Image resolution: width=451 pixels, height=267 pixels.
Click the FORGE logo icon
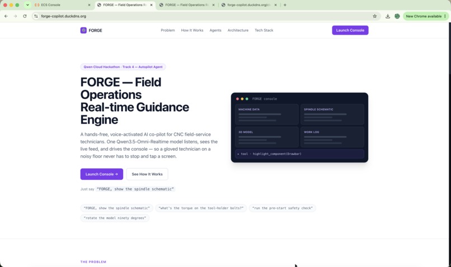coord(83,30)
